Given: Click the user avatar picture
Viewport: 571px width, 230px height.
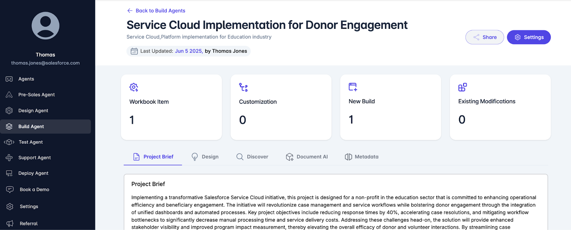Looking at the screenshot, I should [45, 26].
